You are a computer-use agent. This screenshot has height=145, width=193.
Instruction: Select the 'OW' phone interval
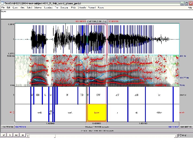click(98, 95)
